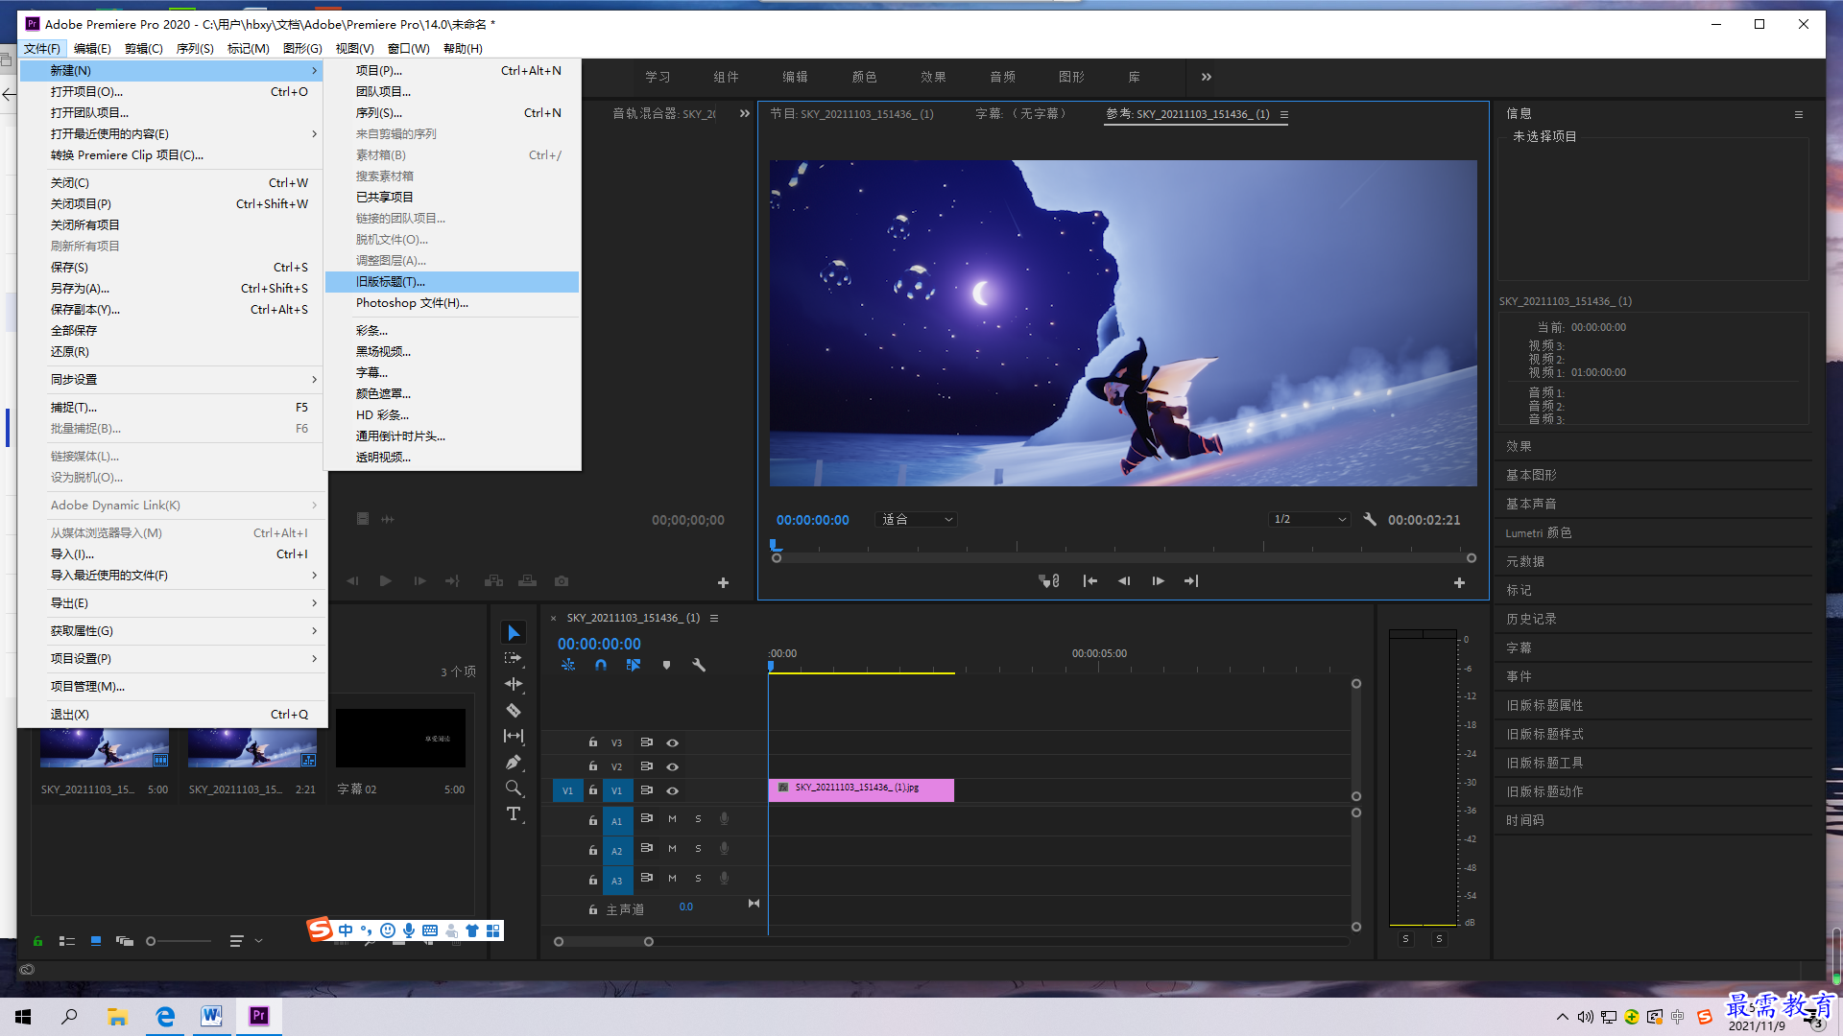Click the program monitor scrub bar playhead
Image resolution: width=1843 pixels, height=1036 pixels.
(776, 546)
